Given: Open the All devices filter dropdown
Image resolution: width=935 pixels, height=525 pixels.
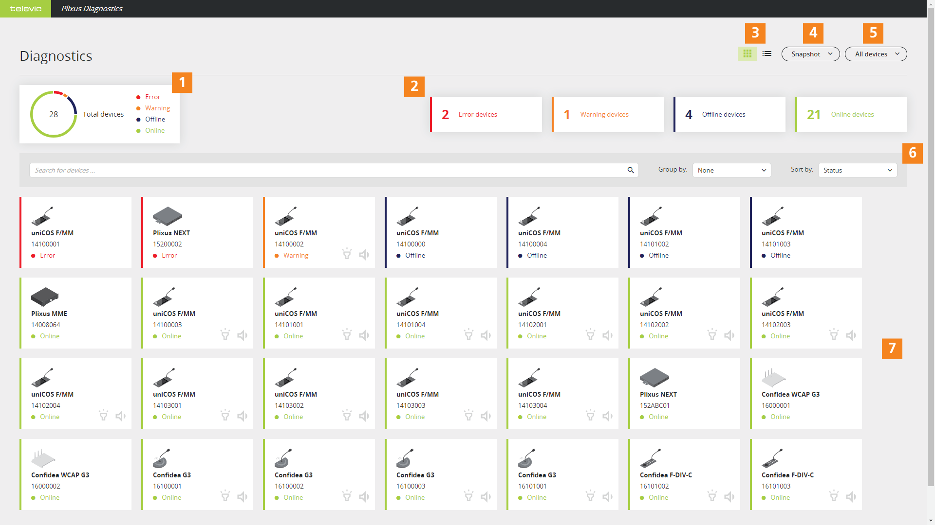Looking at the screenshot, I should [876, 54].
